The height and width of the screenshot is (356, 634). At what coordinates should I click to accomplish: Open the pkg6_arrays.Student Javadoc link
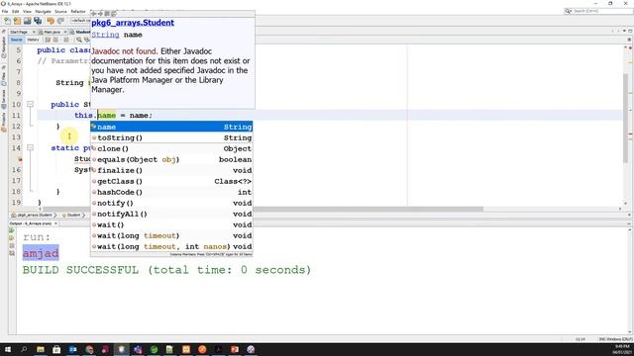click(133, 23)
